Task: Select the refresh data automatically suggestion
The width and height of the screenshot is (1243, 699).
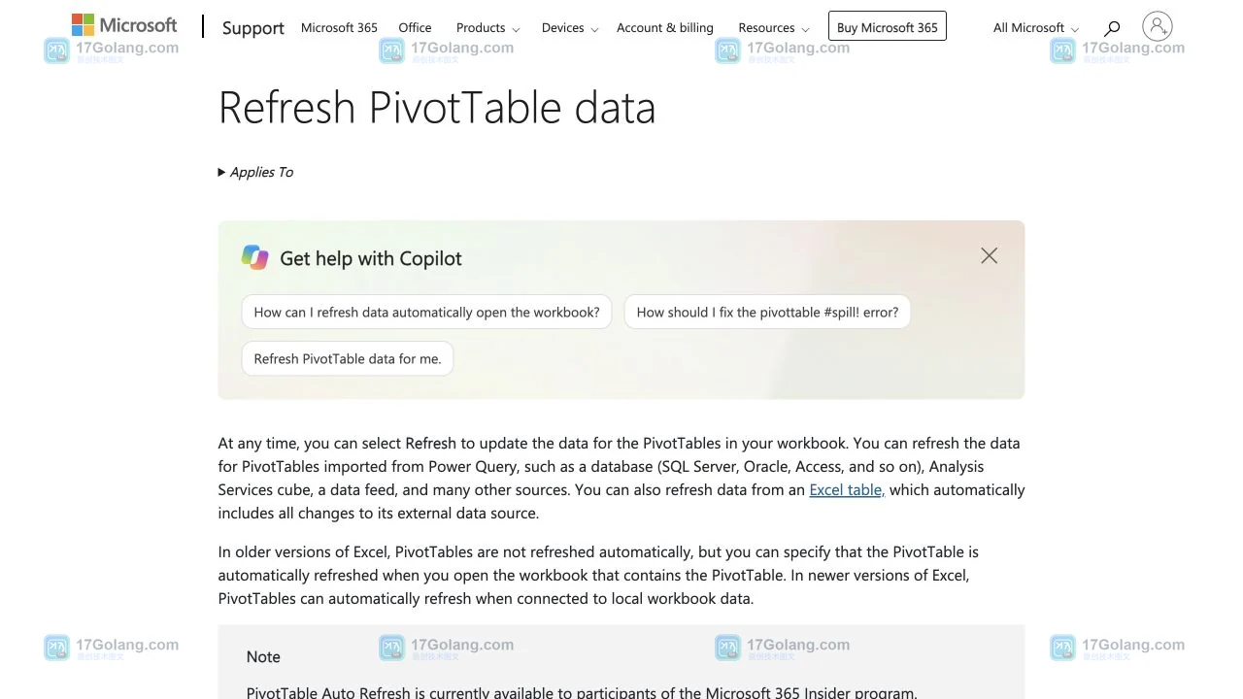Action: tap(426, 312)
